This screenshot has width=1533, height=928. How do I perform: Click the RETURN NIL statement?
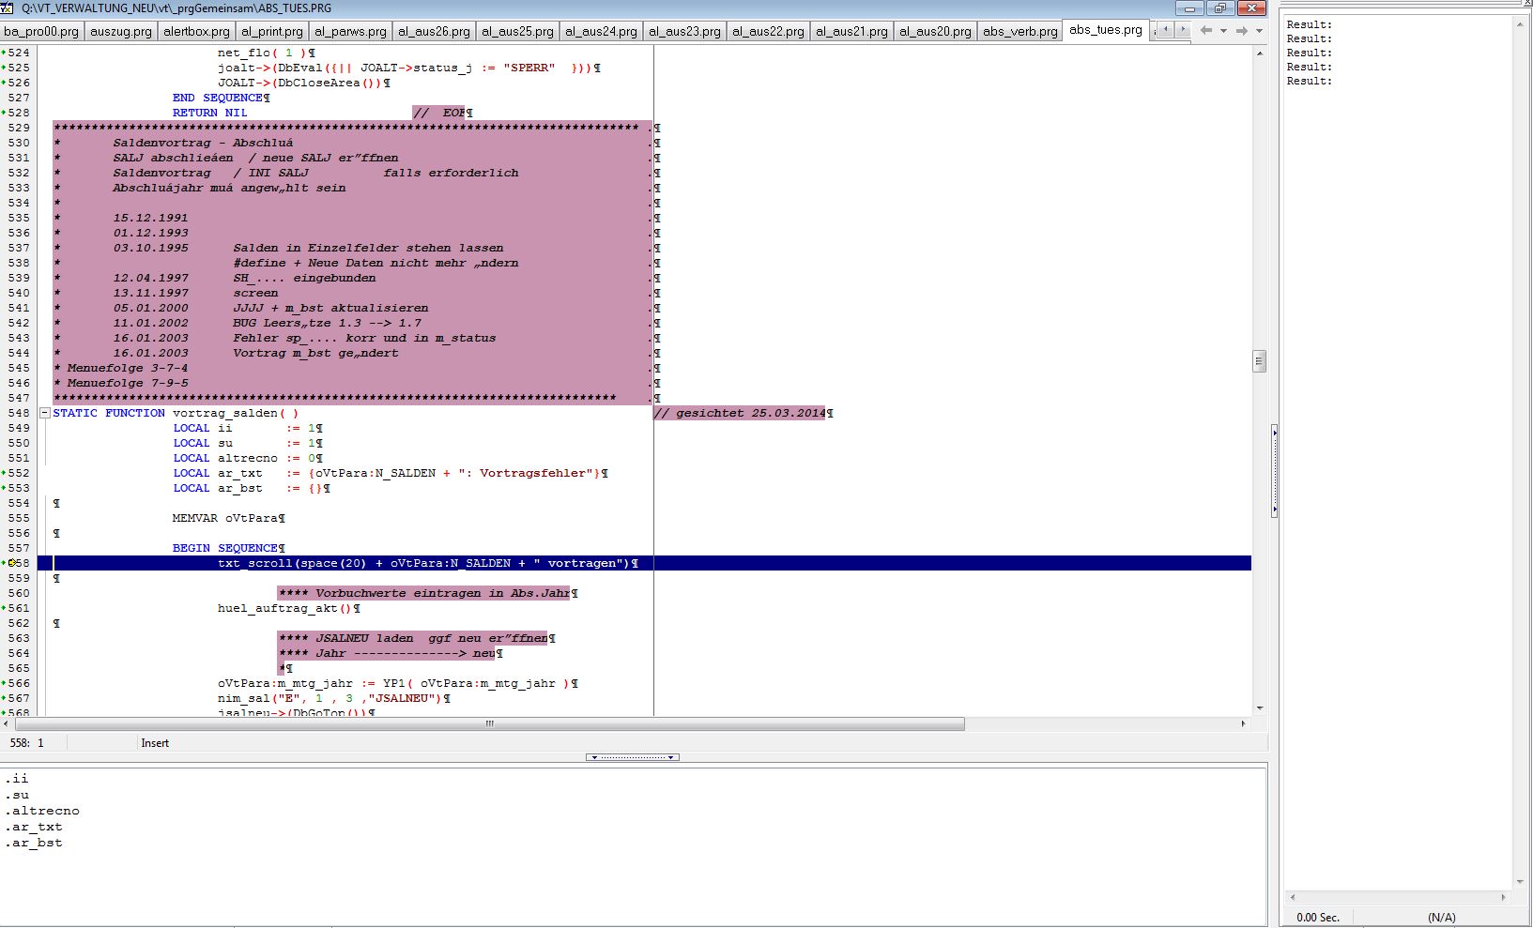click(x=209, y=113)
